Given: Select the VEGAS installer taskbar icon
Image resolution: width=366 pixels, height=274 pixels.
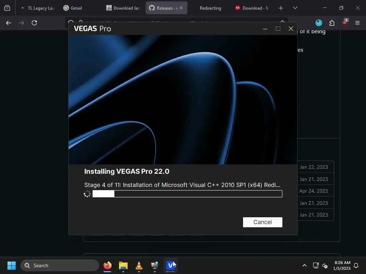Looking at the screenshot, I should 170,265.
